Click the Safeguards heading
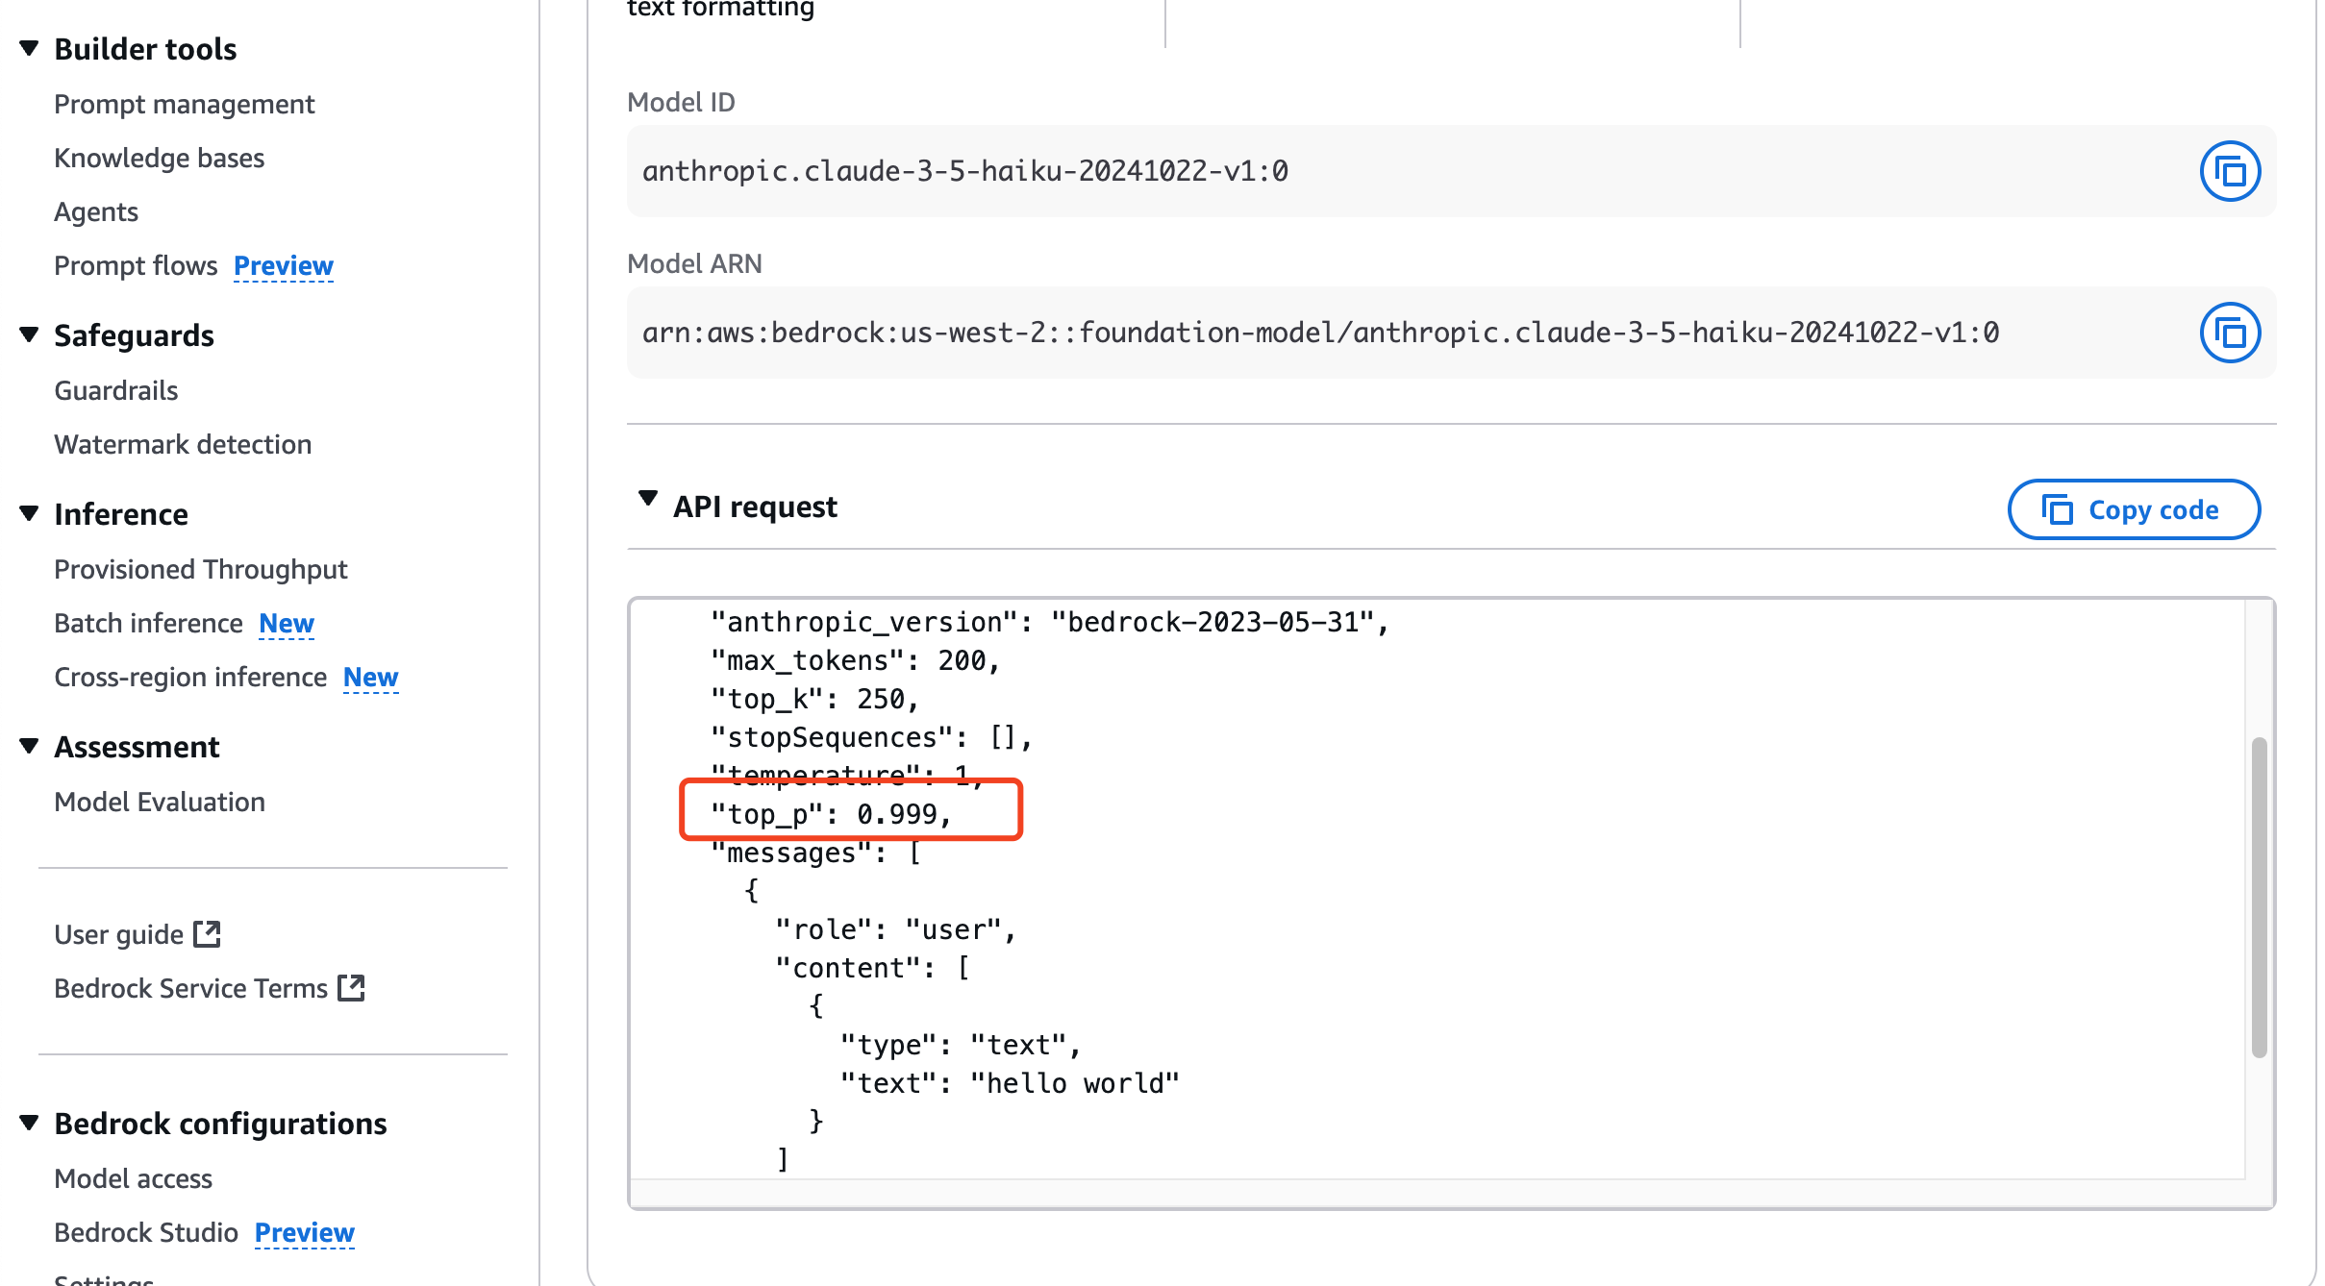This screenshot has width=2325, height=1286. click(x=134, y=334)
